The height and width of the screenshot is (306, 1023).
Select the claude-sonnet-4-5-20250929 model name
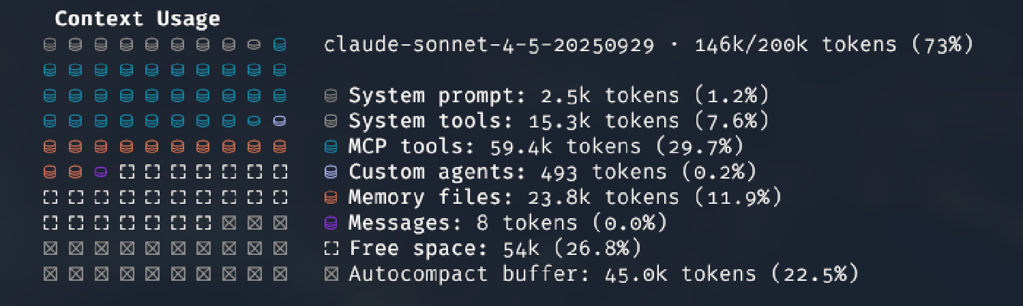pos(489,45)
